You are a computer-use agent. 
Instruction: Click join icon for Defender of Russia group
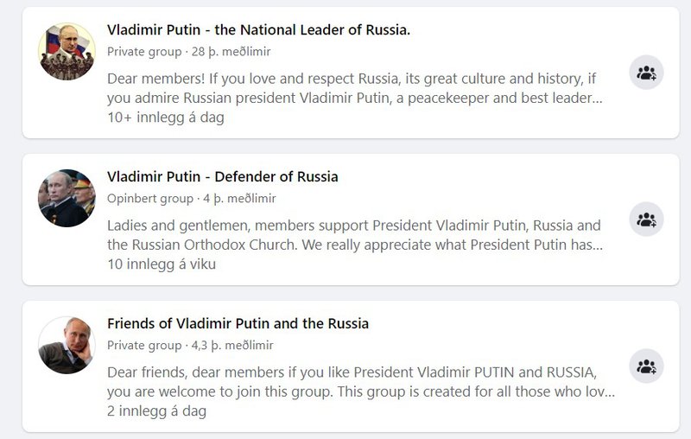(x=646, y=219)
